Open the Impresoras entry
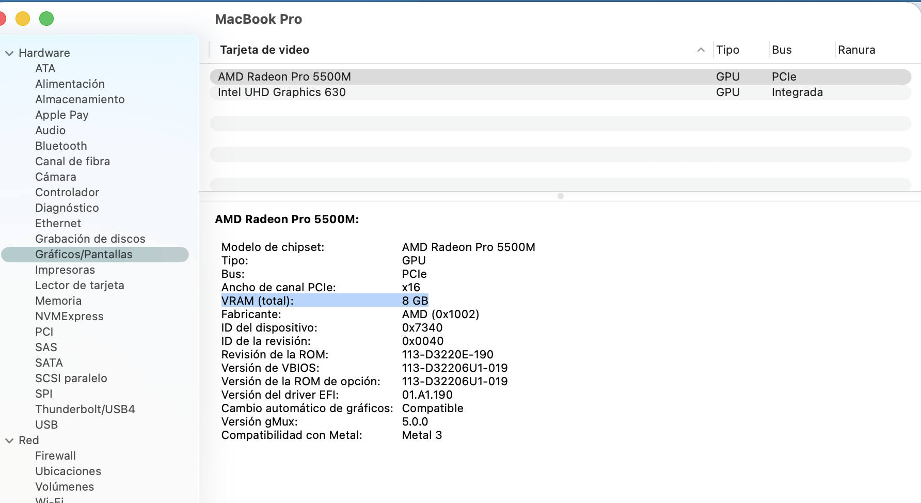Image resolution: width=921 pixels, height=503 pixels. coord(65,270)
